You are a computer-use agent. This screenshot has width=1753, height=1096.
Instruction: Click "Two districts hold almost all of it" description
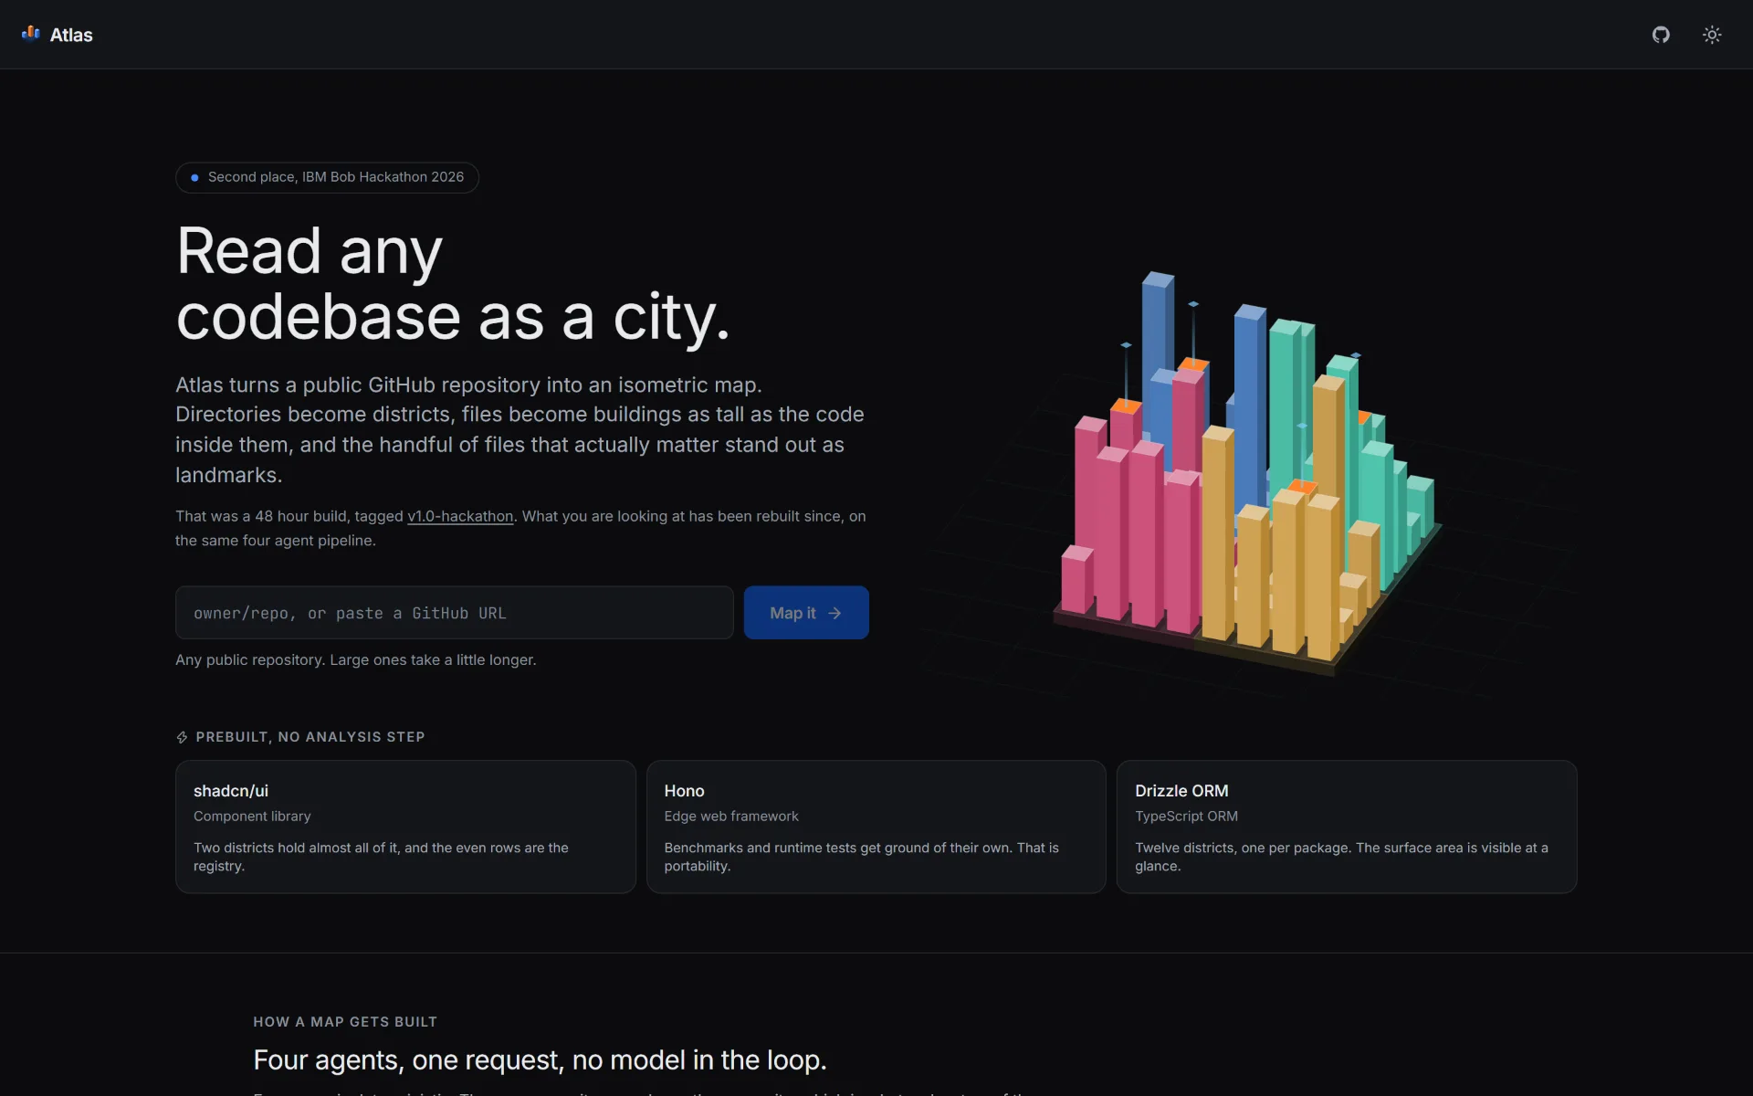tap(381, 857)
